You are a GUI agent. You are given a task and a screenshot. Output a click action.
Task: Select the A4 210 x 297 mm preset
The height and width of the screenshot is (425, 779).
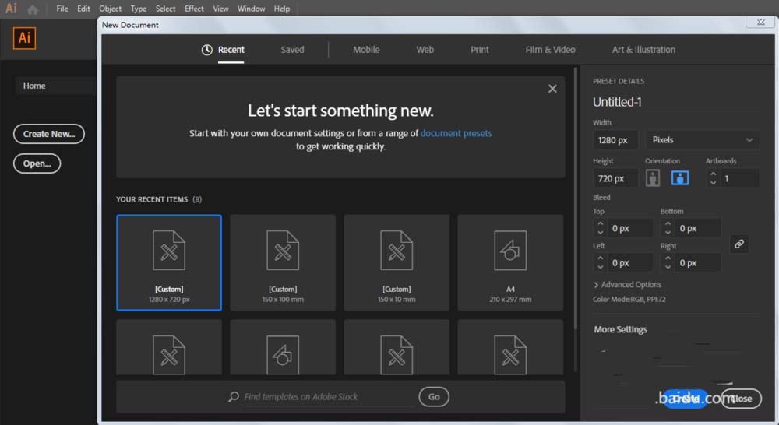pyautogui.click(x=510, y=262)
